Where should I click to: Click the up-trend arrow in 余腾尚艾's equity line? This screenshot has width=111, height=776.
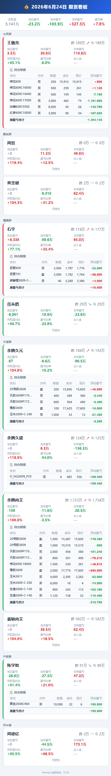[x=85, y=500]
